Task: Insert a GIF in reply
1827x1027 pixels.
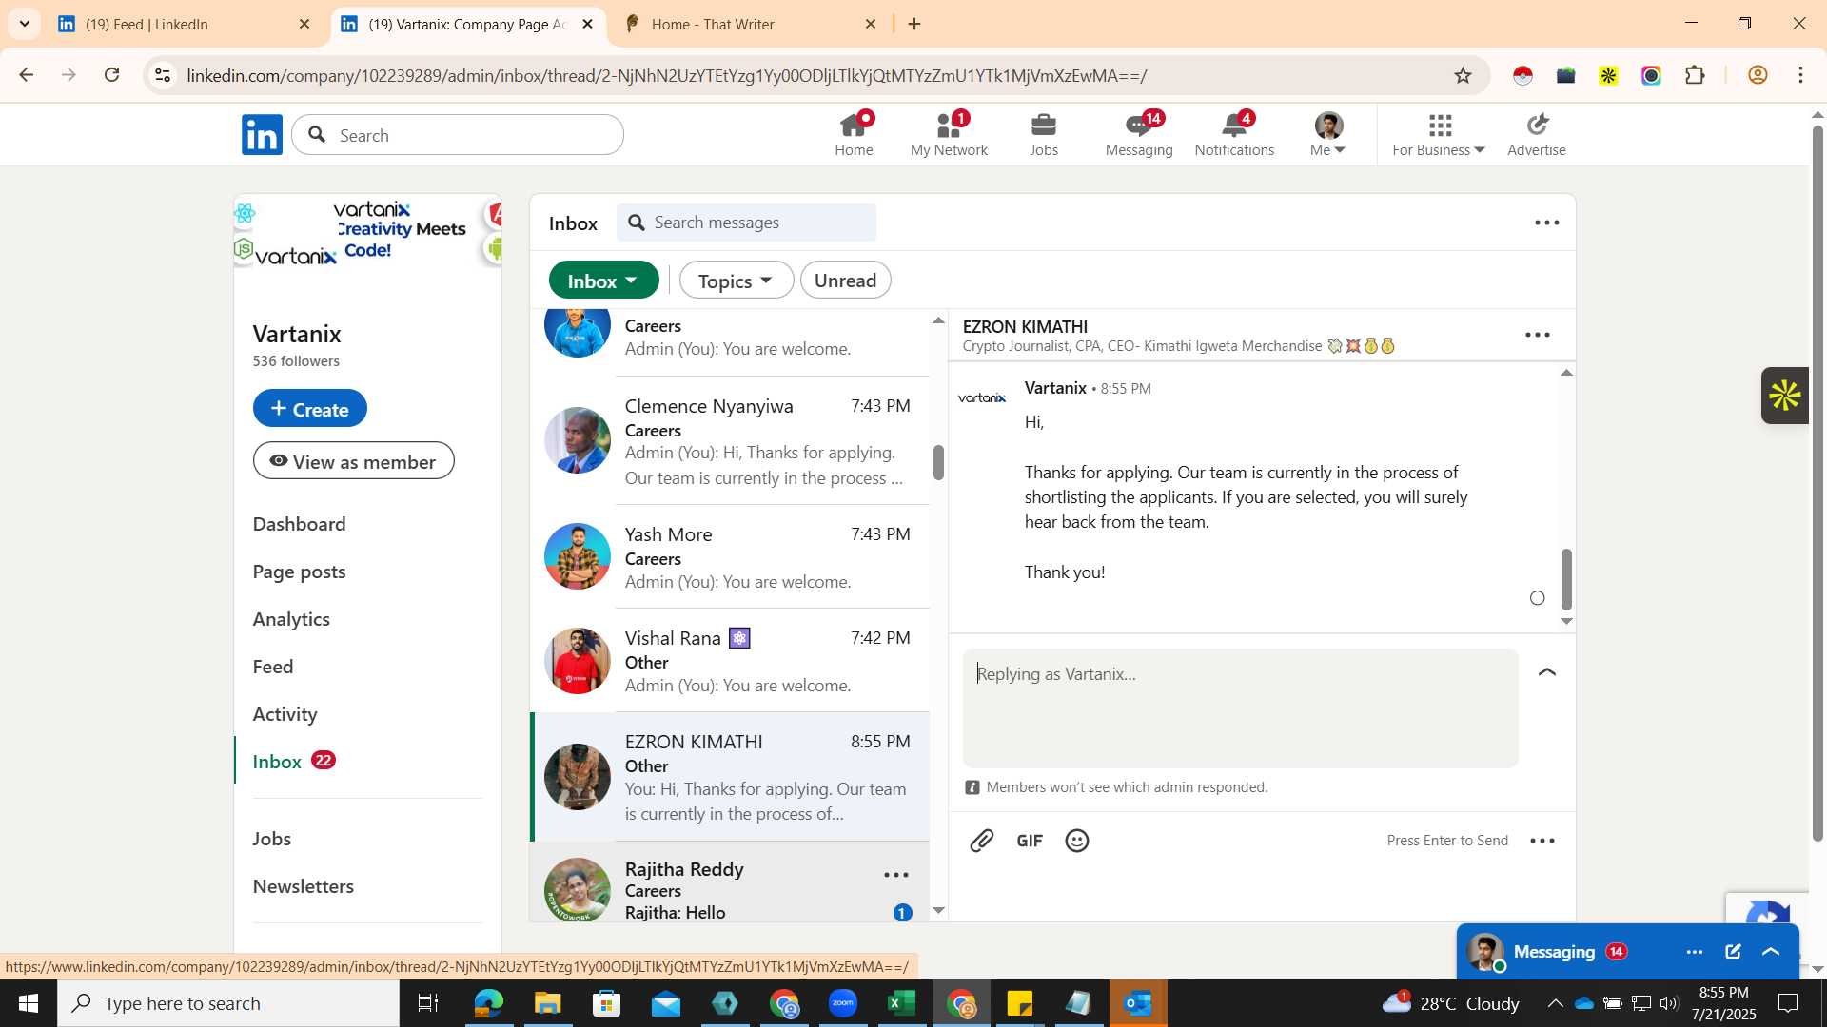Action: coord(1030,841)
